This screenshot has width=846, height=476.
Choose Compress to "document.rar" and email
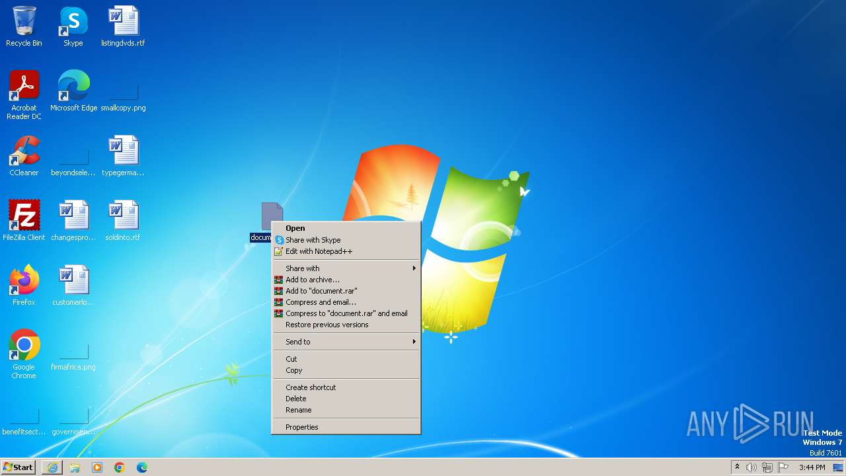coord(346,313)
